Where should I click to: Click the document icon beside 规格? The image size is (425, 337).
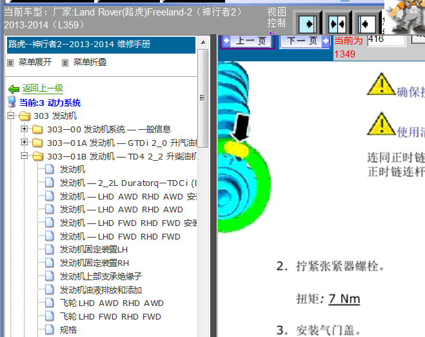[49, 330]
